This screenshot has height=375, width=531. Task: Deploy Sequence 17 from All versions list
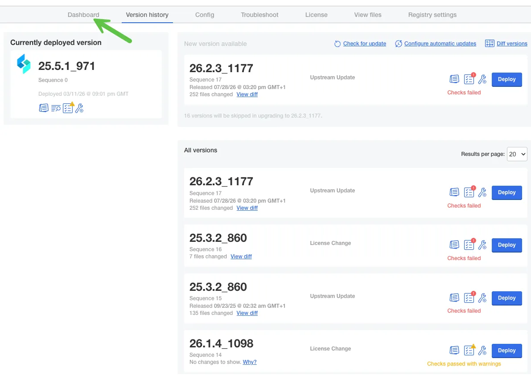click(x=506, y=193)
